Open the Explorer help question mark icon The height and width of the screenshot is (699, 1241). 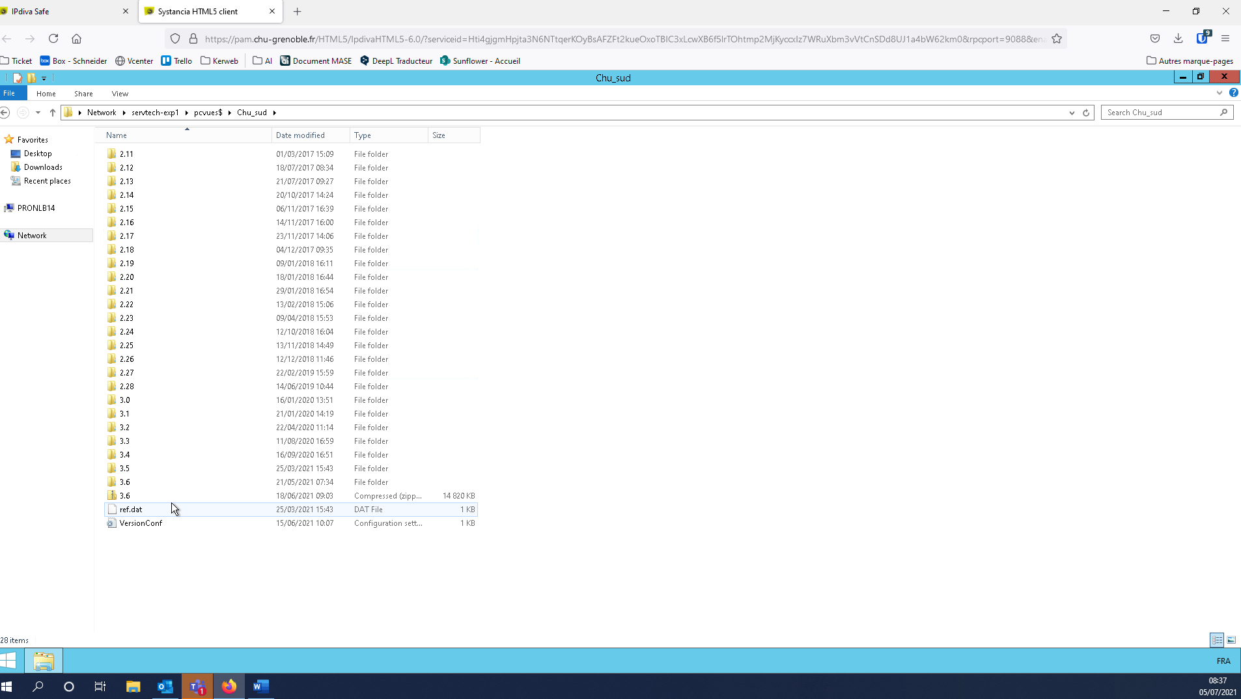coord(1233,93)
